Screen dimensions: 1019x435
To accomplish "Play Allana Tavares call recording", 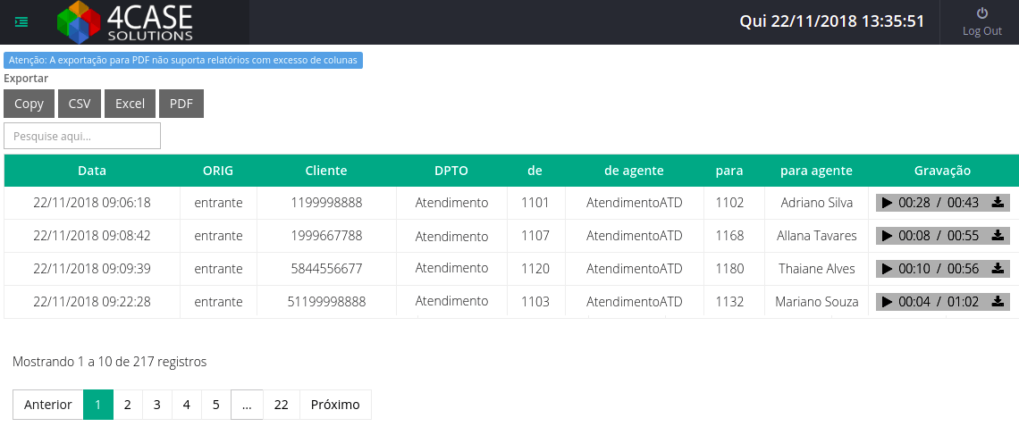I will (x=887, y=236).
